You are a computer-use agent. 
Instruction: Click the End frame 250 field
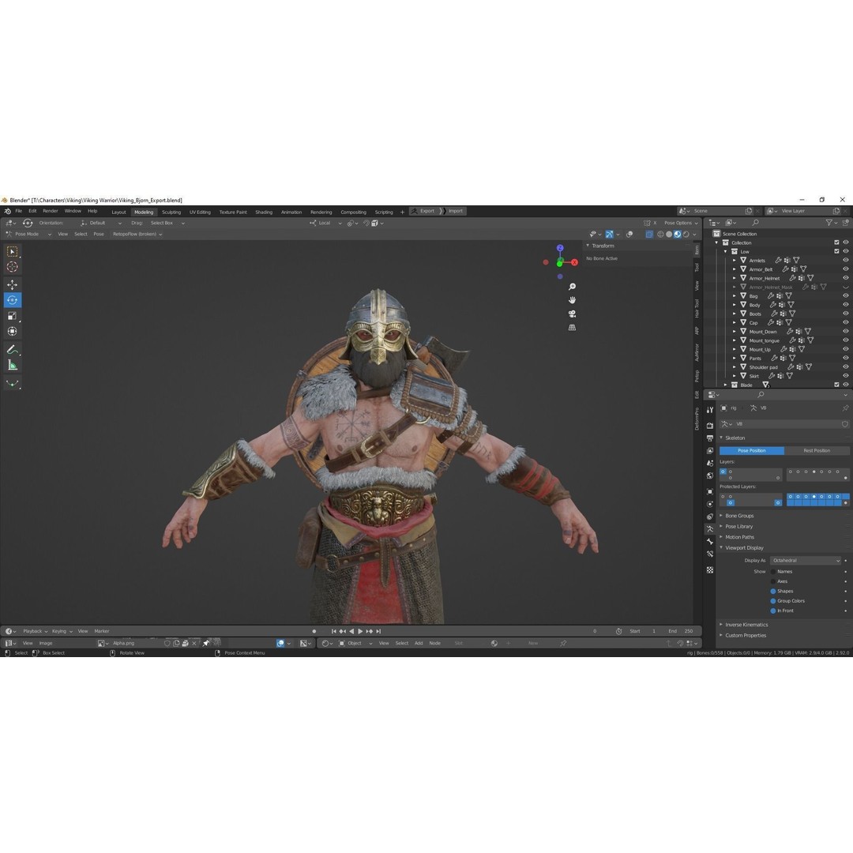point(681,631)
